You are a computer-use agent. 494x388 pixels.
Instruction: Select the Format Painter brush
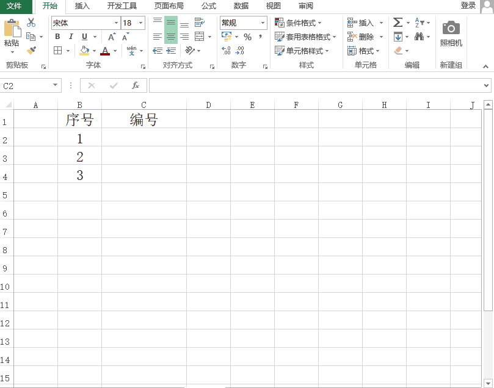[x=31, y=50]
